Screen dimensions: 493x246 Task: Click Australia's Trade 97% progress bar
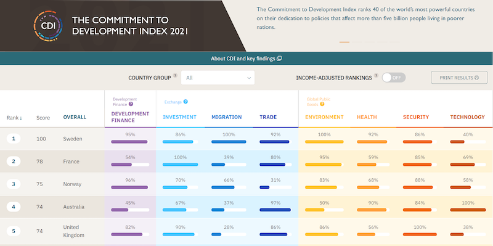275,210
